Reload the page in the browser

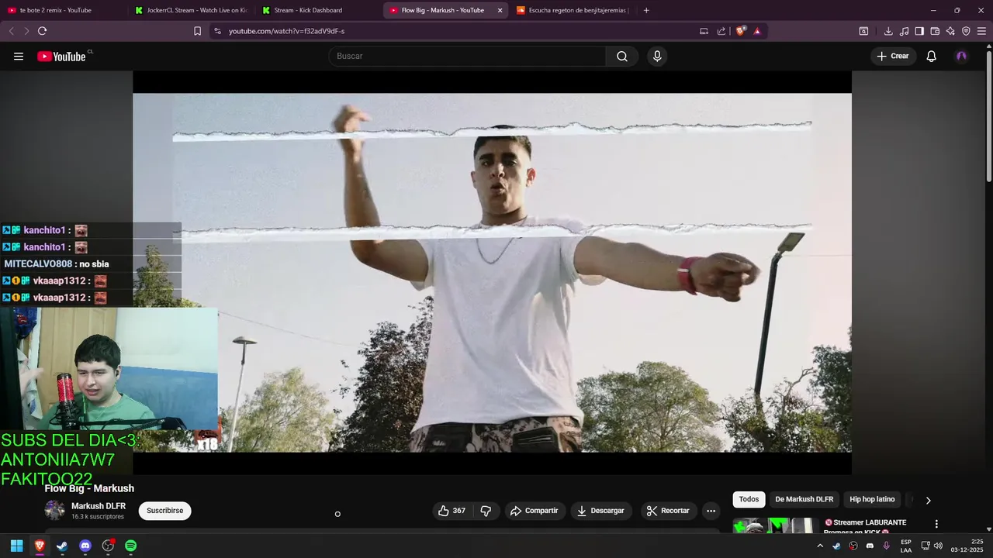coord(42,31)
